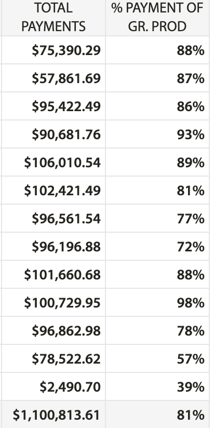The width and height of the screenshot is (214, 428).
Task: Select the $2,490.70 payment cell
Action: point(53,387)
